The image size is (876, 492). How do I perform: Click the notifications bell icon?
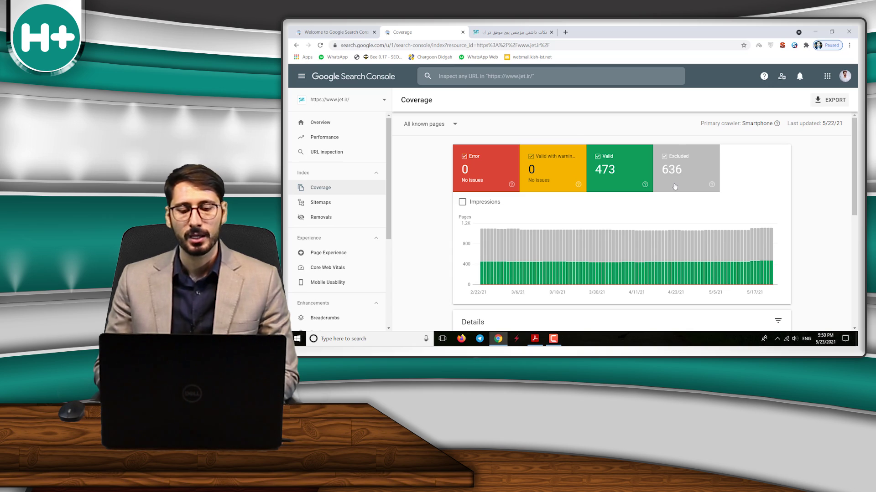(800, 76)
